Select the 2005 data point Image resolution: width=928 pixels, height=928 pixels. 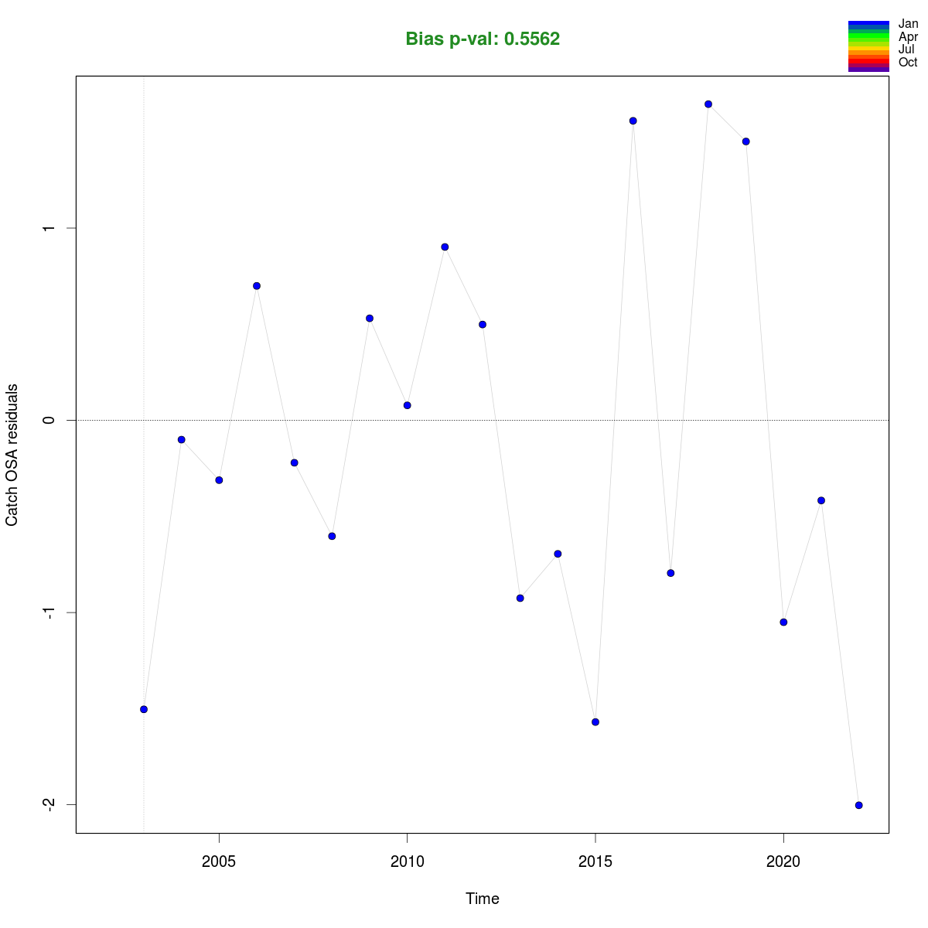pyautogui.click(x=219, y=480)
